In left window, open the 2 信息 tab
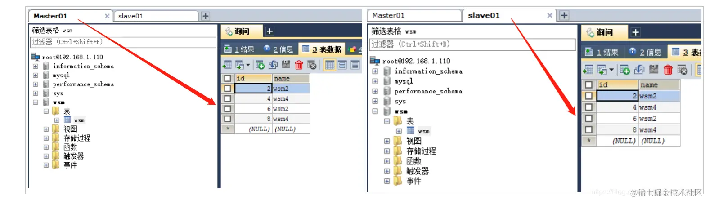The height and width of the screenshot is (200, 705). 278,49
